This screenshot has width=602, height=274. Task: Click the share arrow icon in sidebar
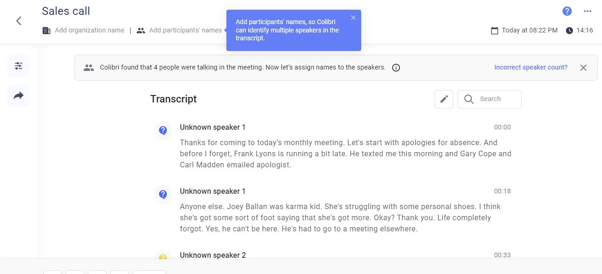18,95
